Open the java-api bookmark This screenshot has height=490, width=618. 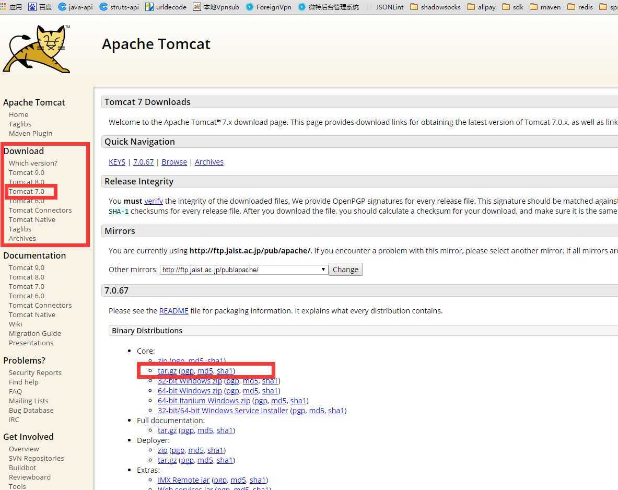75,7
